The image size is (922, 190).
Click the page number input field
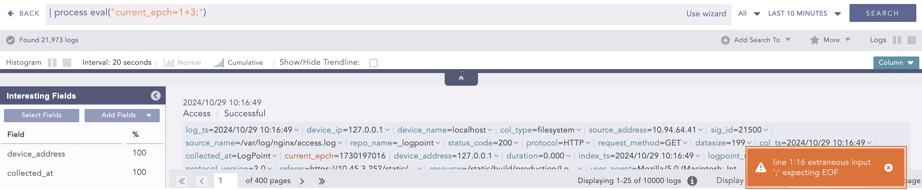pos(225,181)
